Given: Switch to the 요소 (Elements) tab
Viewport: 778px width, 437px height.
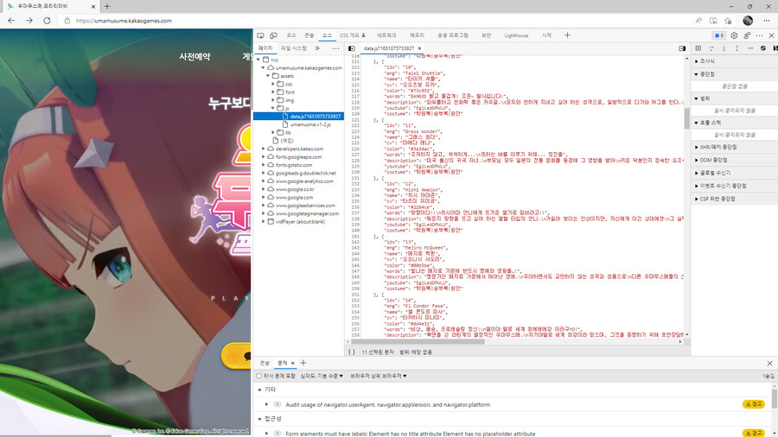Looking at the screenshot, I should click(x=291, y=35).
